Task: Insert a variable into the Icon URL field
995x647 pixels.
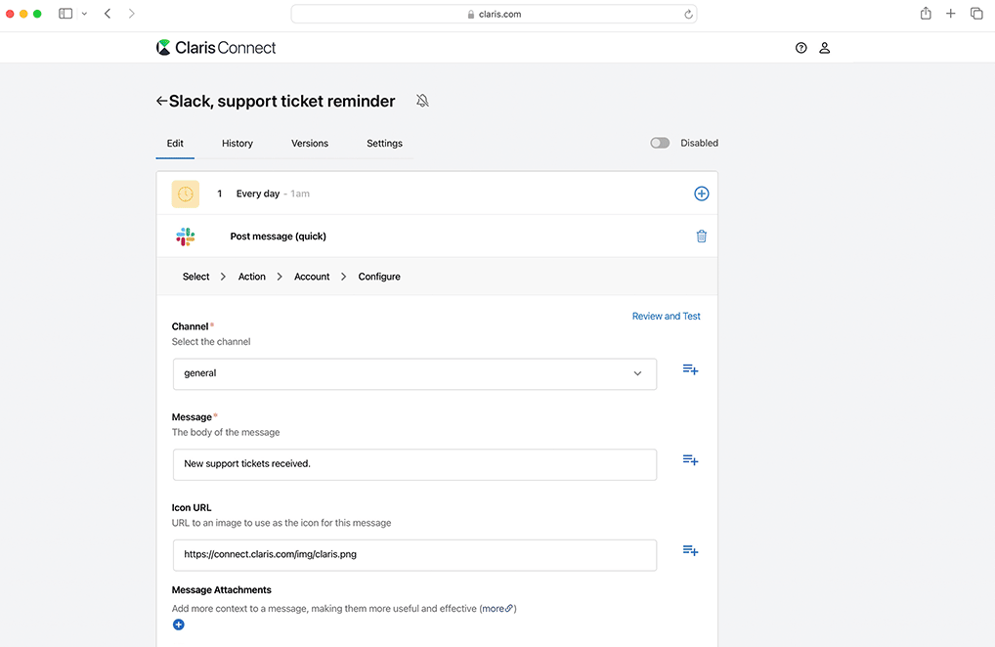Action: tap(690, 550)
